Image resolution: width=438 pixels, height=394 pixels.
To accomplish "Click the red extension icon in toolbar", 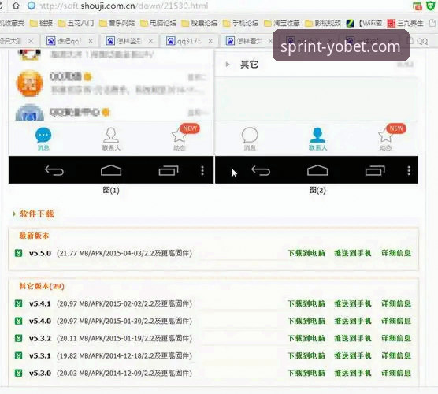I will coord(418,6).
